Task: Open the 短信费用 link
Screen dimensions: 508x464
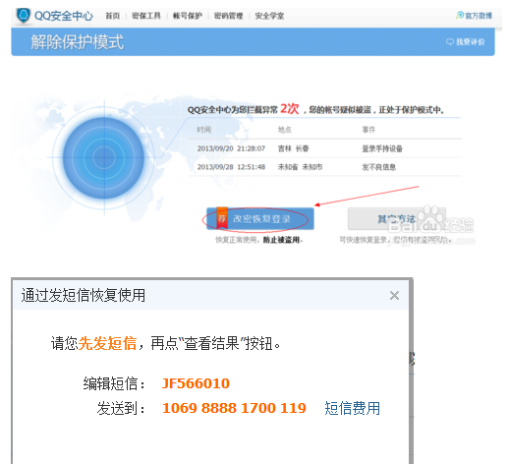Action: (x=353, y=408)
